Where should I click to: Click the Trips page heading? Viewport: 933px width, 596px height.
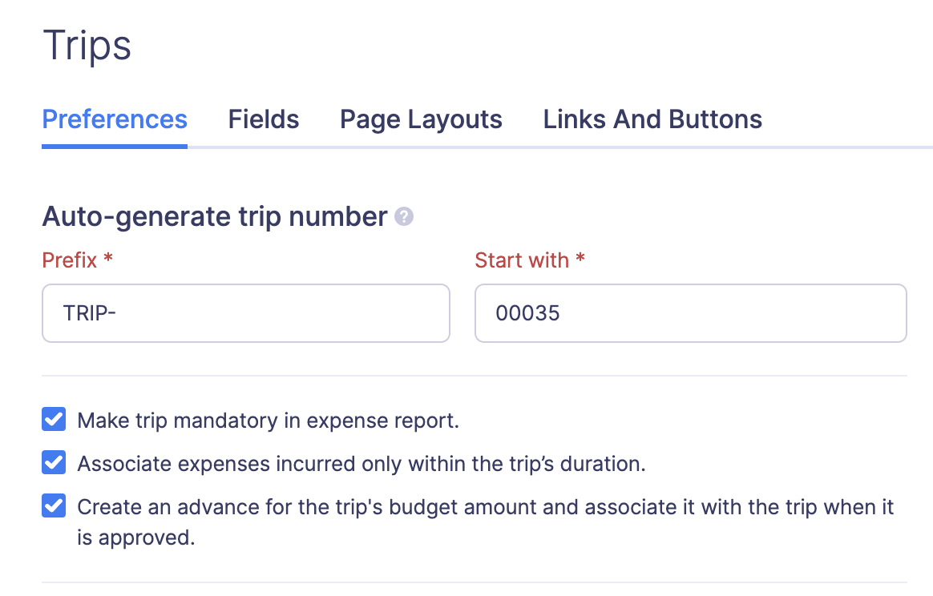tap(87, 45)
